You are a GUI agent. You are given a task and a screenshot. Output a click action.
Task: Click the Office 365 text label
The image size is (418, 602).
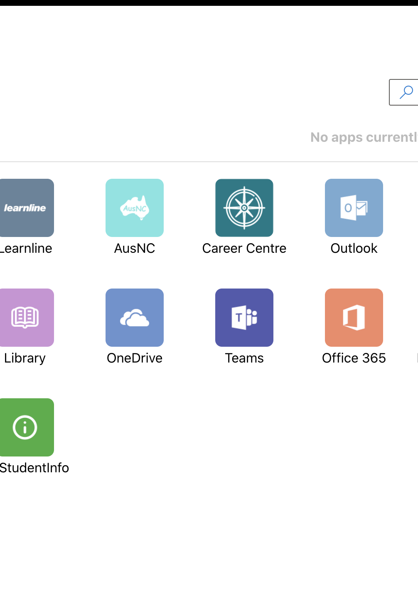(354, 358)
